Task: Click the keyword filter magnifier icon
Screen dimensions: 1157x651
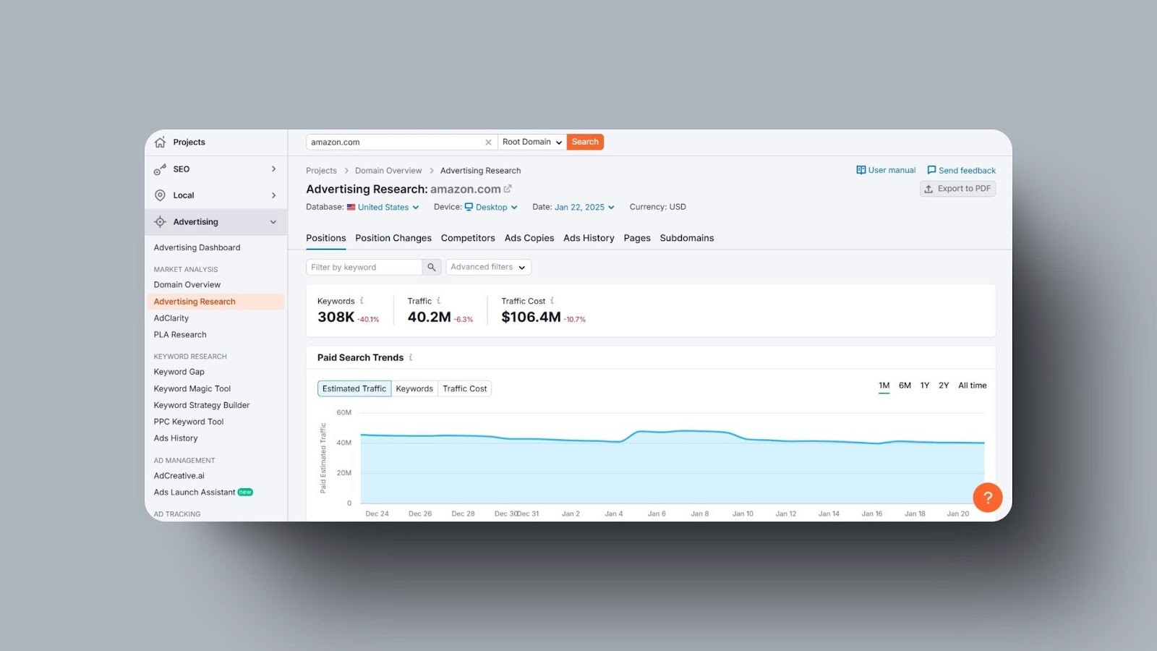Action: point(432,268)
